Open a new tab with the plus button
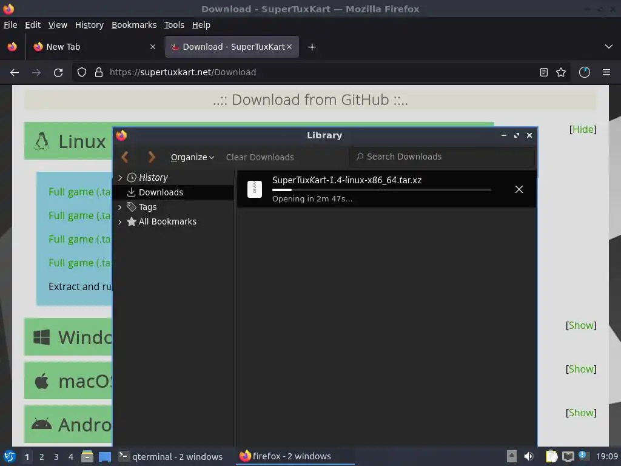 click(312, 47)
